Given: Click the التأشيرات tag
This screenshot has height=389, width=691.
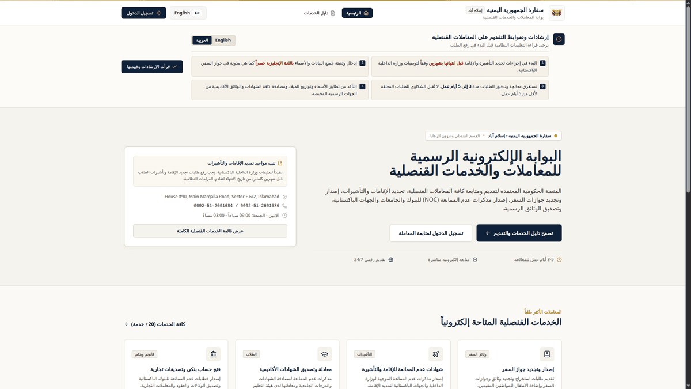Looking at the screenshot, I should [x=364, y=354].
